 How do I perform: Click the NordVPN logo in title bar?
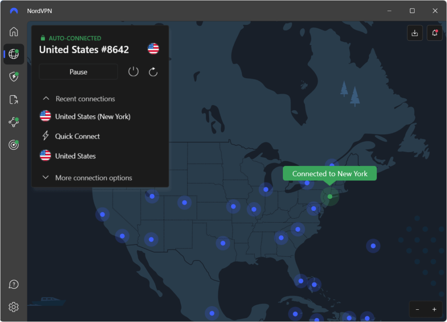click(x=14, y=11)
